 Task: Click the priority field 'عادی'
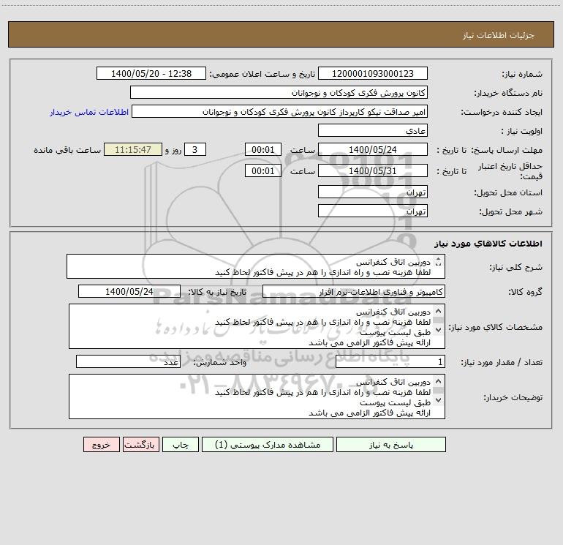click(x=373, y=130)
